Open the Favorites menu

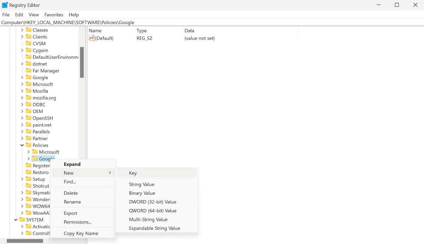click(54, 14)
